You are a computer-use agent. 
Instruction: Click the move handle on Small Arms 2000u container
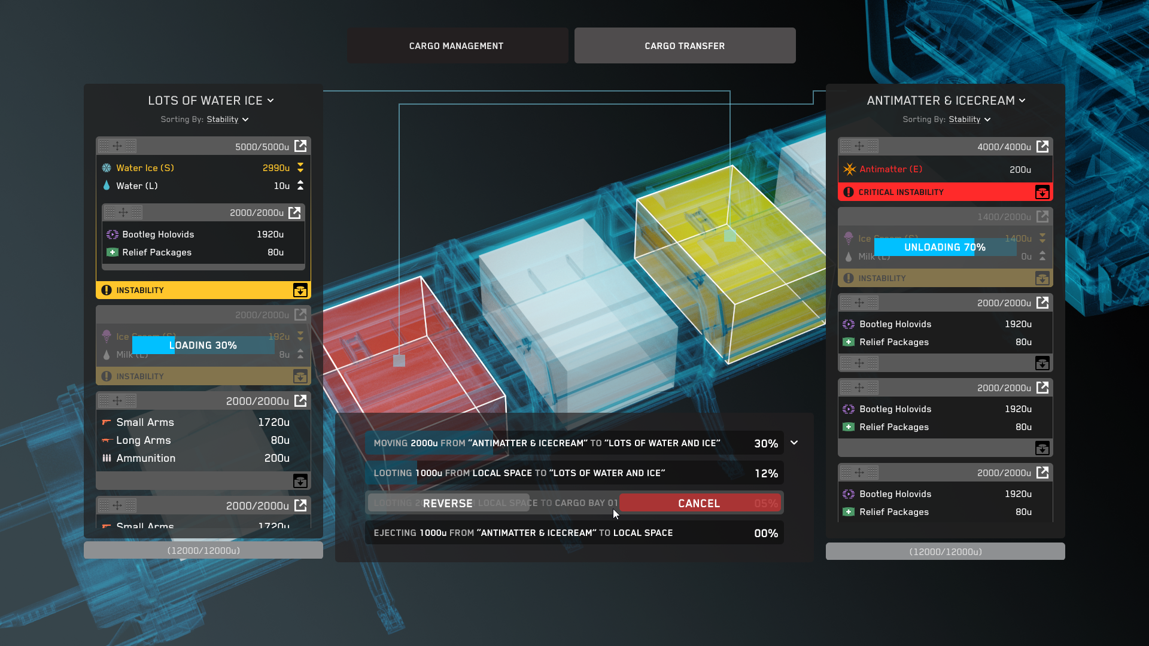click(x=117, y=401)
